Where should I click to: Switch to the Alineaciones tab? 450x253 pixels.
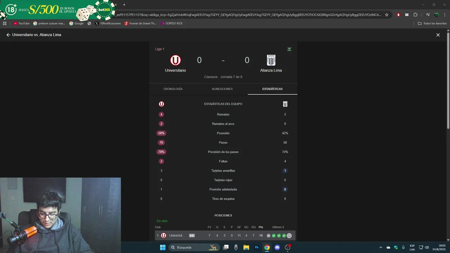point(222,89)
